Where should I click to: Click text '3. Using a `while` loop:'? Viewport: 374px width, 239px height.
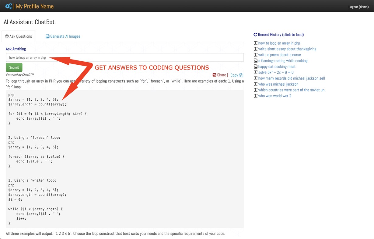point(32,180)
